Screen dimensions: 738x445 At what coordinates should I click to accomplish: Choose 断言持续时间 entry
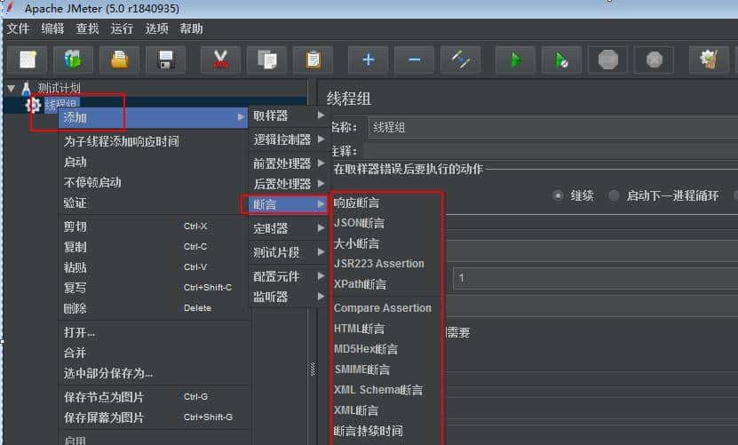coord(368,431)
